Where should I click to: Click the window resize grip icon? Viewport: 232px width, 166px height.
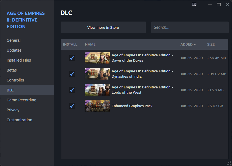[229, 163]
